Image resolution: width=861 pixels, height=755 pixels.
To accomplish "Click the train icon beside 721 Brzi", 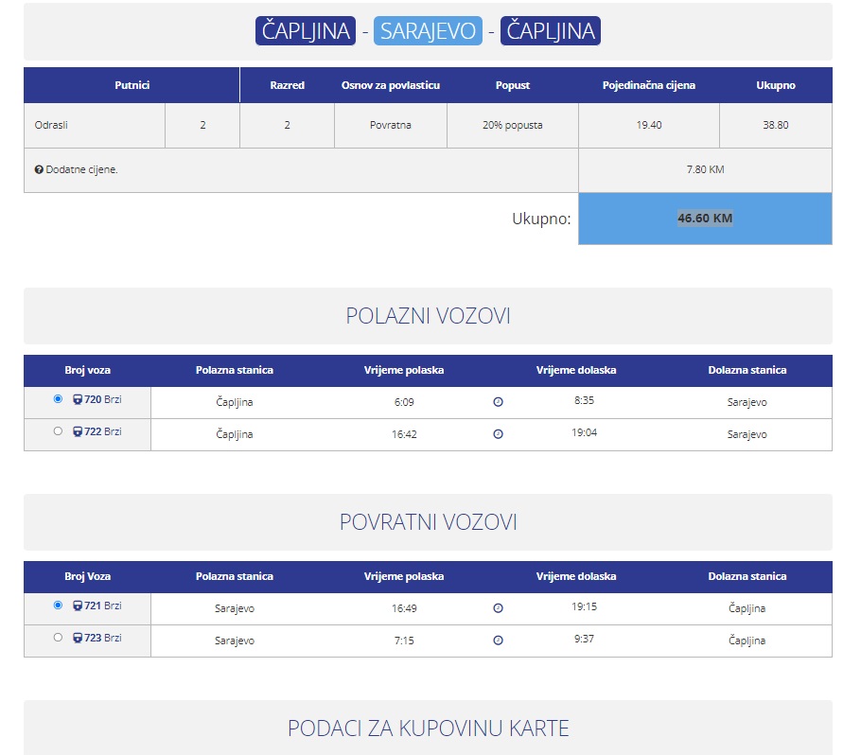I will (x=78, y=606).
